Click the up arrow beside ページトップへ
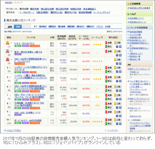 (x=105, y=130)
